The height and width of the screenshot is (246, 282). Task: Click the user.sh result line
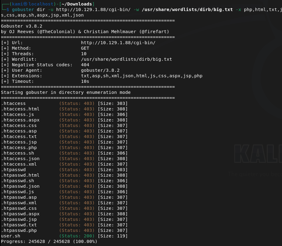click(x=10, y=236)
